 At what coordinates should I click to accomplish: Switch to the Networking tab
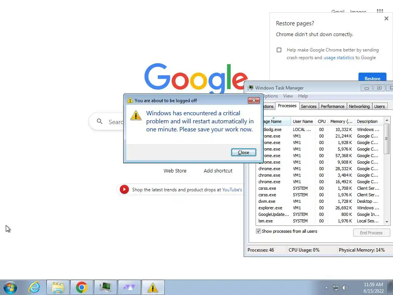click(x=359, y=106)
